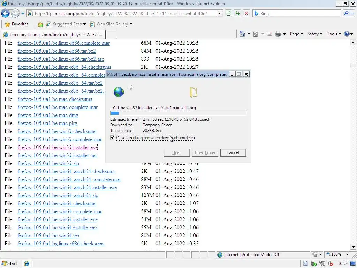The image size is (357, 268).
Task: Open firefox-105.0a1.be.win64.installer.exe link
Action: 58,219
